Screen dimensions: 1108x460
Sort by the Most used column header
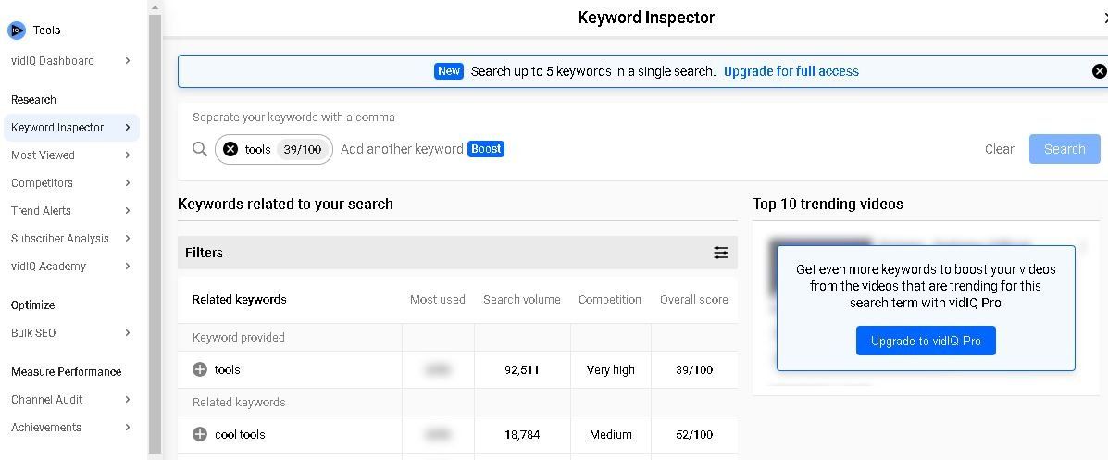coord(438,300)
